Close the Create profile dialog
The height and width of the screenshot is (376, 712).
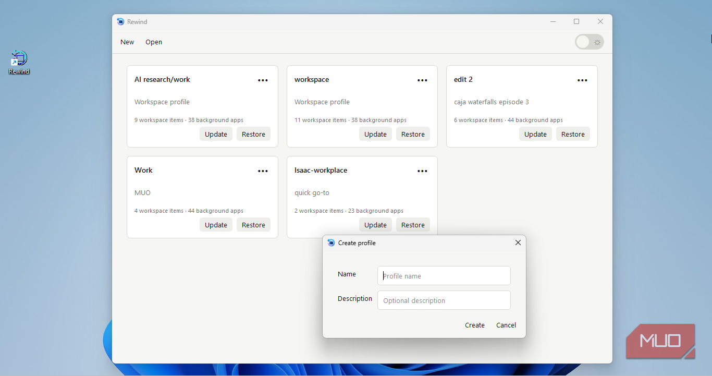[x=518, y=243]
